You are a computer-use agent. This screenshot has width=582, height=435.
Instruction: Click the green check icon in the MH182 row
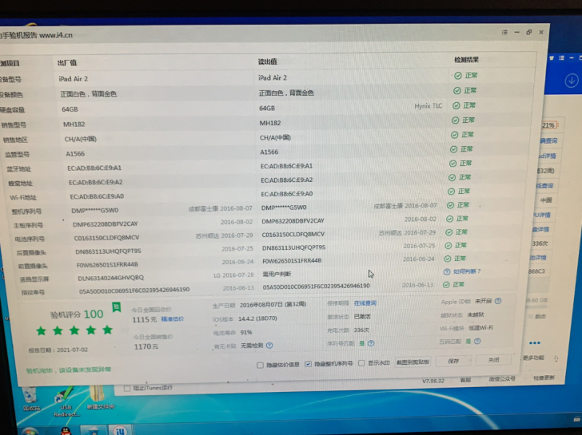[x=456, y=121]
